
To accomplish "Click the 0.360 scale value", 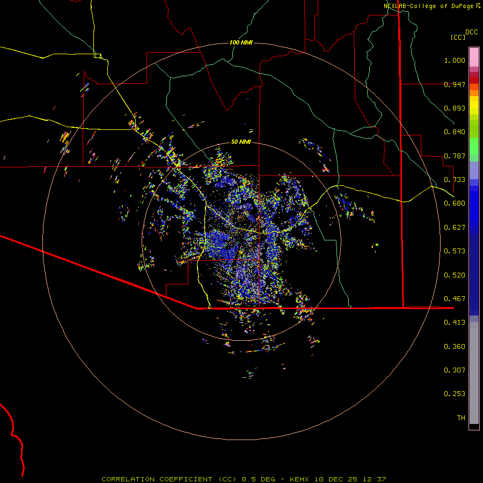I will pyautogui.click(x=455, y=347).
